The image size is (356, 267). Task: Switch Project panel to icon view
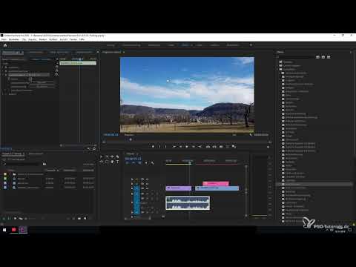[16, 219]
